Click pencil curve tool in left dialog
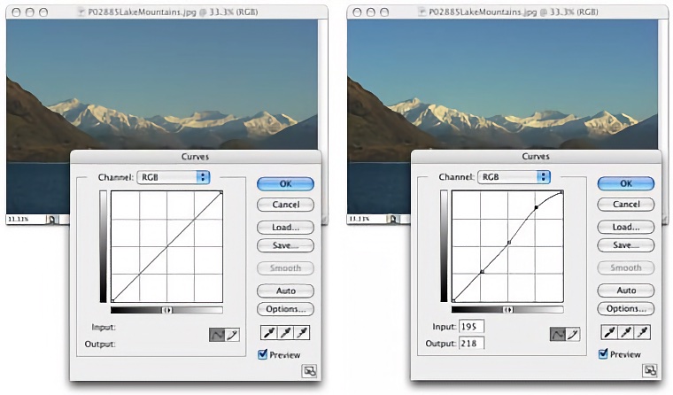Screen dimensions: 673x395 tap(235, 334)
